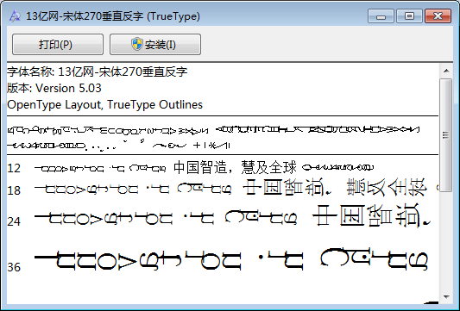Click the shield icon on the 安装 button
Image resolution: width=460 pixels, height=311 pixels.
point(137,44)
